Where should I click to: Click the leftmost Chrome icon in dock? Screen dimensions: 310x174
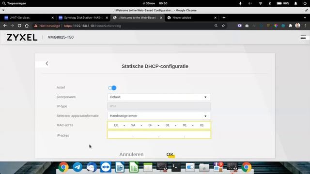point(63,167)
